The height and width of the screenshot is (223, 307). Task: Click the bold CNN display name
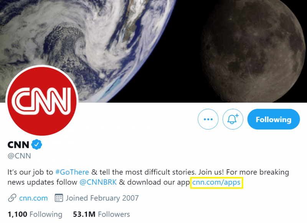(x=18, y=144)
